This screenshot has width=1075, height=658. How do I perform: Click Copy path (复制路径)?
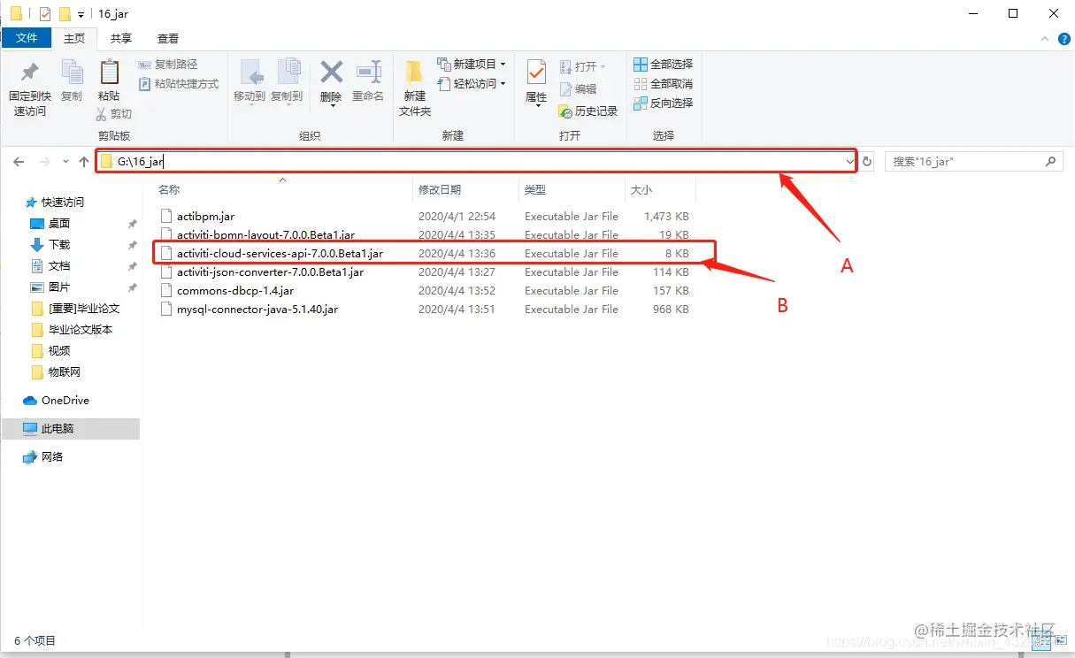[168, 65]
